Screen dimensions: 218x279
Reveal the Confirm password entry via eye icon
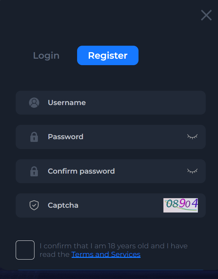coord(192,171)
